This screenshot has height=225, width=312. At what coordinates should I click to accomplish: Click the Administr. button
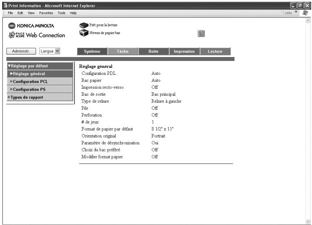[x=21, y=51]
